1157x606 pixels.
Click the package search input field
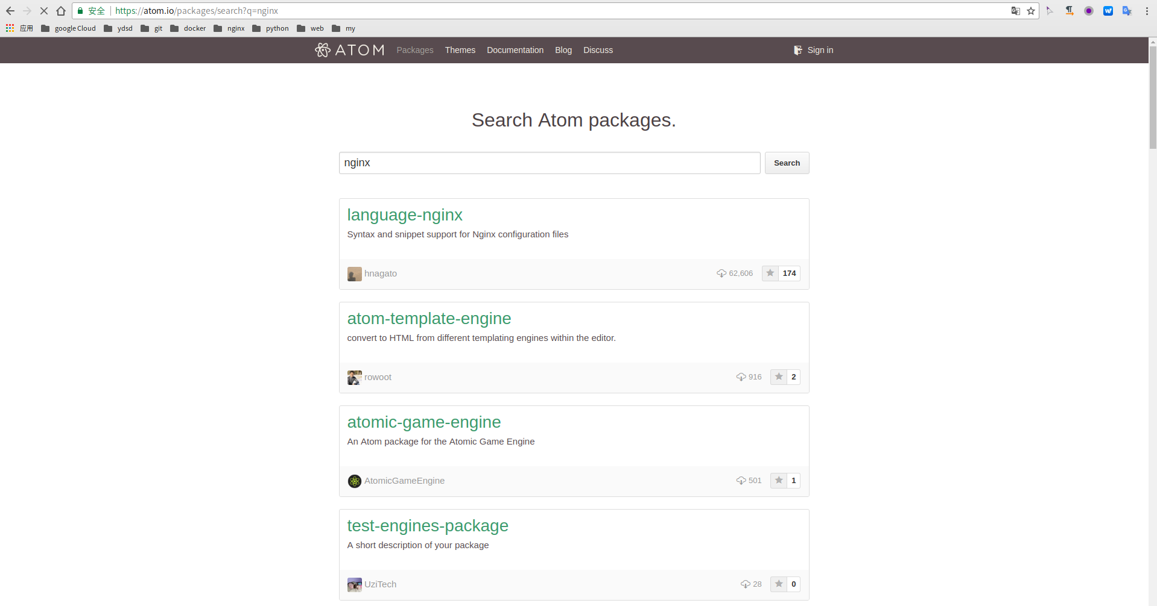550,163
